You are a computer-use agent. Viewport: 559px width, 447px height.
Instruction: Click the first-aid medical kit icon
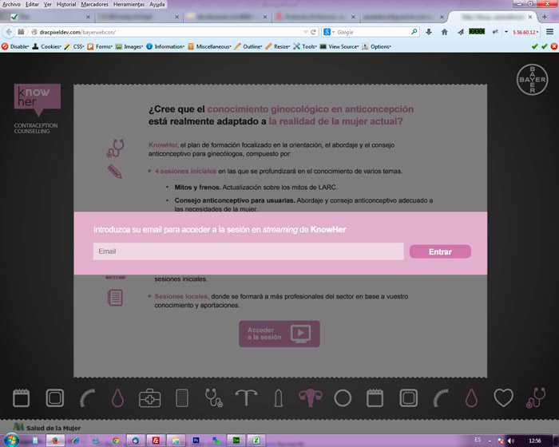[150, 398]
